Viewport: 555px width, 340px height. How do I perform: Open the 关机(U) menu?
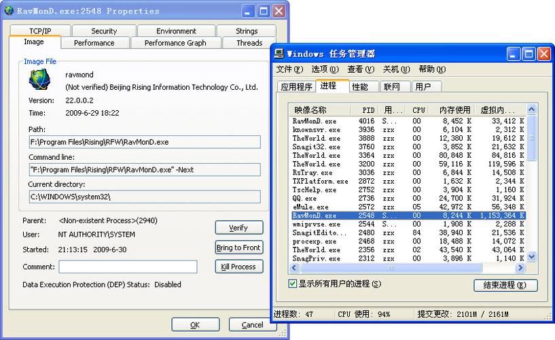point(396,69)
